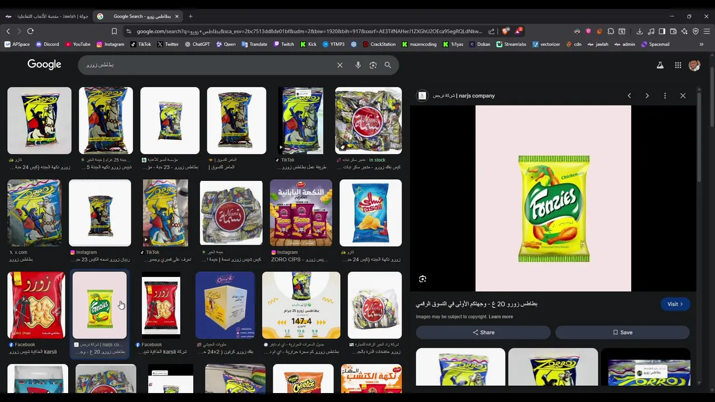
Task: Click the Google logo
Action: [x=44, y=64]
